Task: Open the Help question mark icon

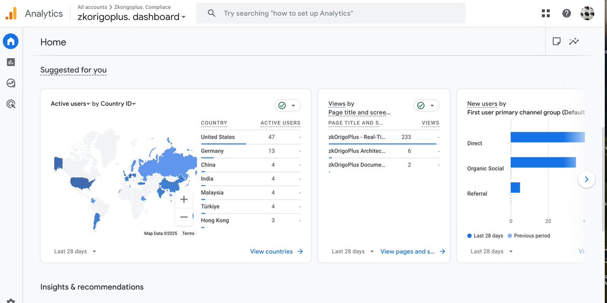Action: tap(567, 13)
